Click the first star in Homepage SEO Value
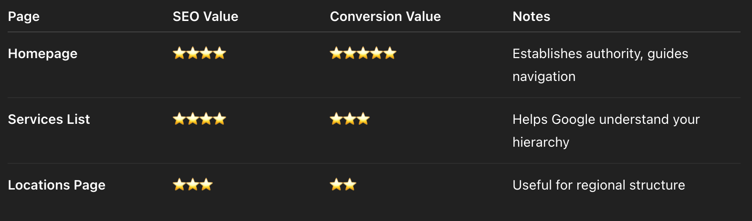The height and width of the screenshot is (221, 752). pyautogui.click(x=179, y=53)
